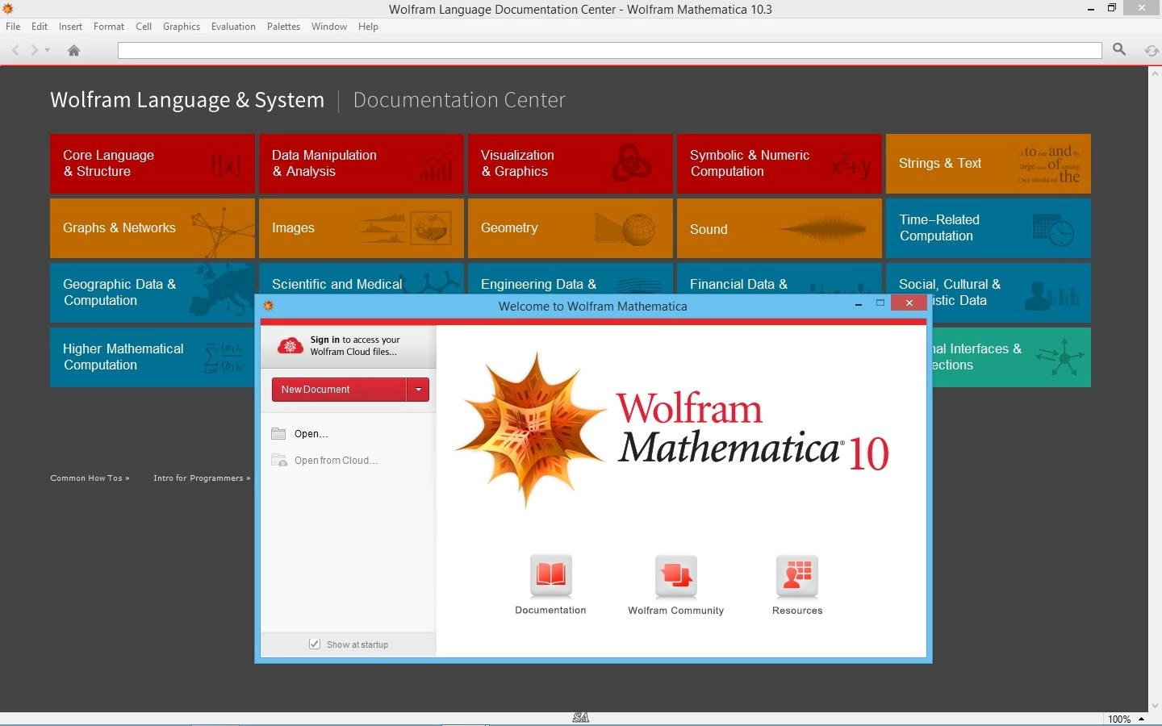Click the scrollbar down arrow

(x=1154, y=706)
